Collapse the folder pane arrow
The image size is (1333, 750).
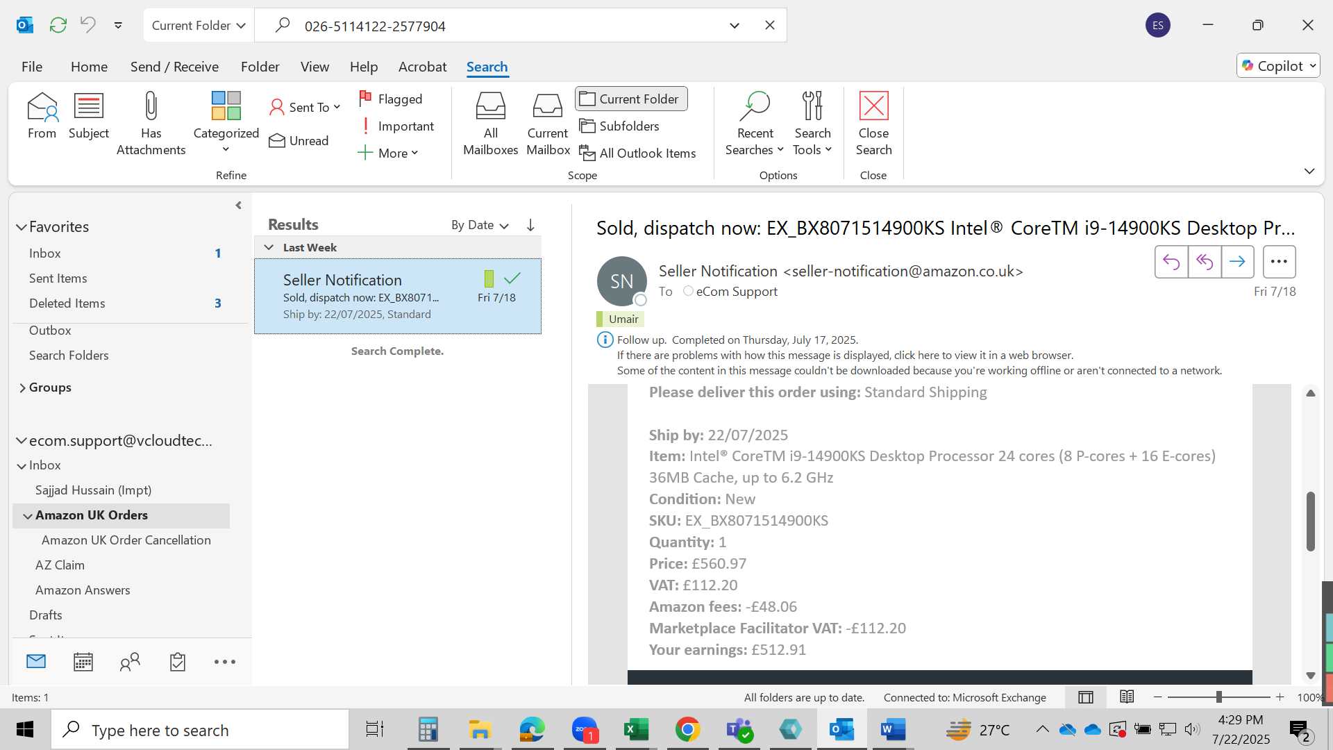point(238,206)
